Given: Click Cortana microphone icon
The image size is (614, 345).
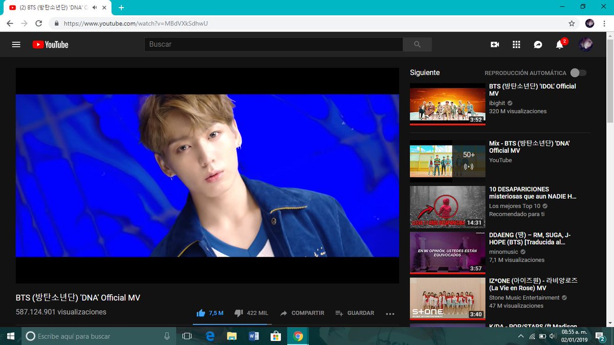Looking at the screenshot, I should point(167,336).
